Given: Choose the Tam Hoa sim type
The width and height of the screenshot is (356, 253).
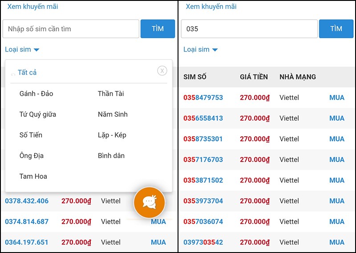Looking at the screenshot, I should (33, 176).
